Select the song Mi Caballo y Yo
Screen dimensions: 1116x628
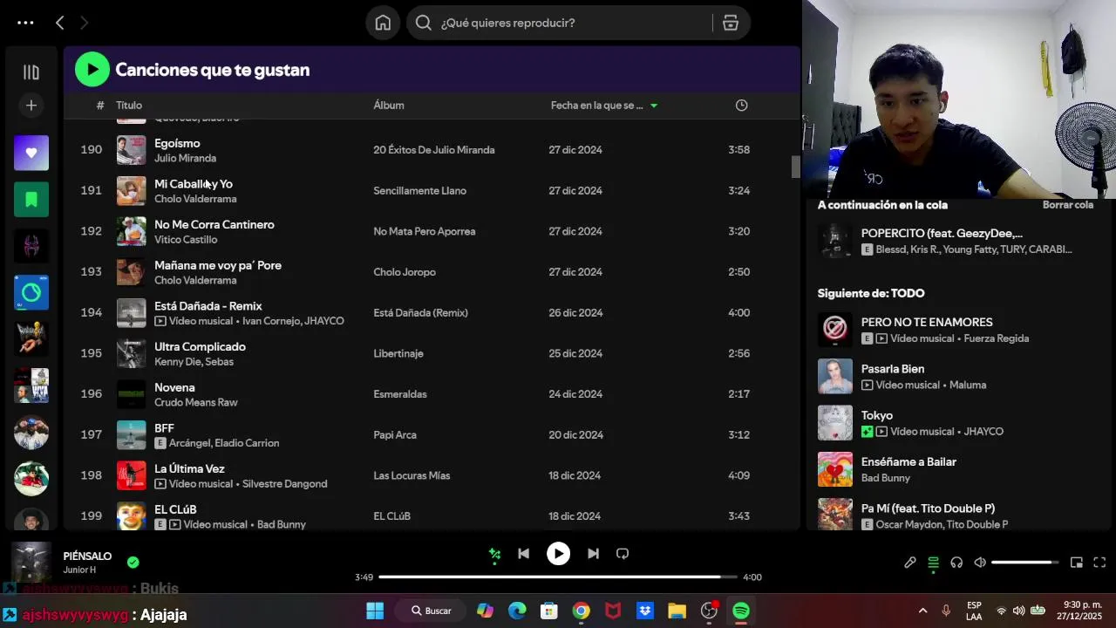click(194, 184)
